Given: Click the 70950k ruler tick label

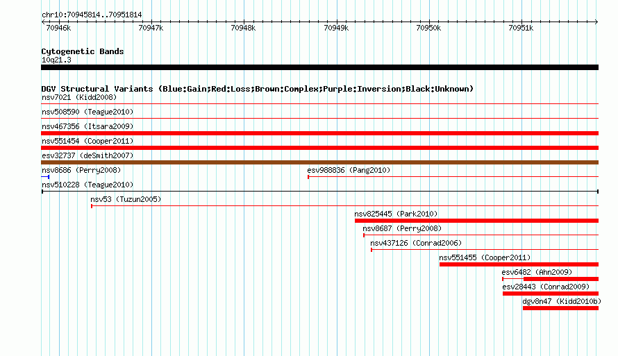Looking at the screenshot, I should 428,28.
